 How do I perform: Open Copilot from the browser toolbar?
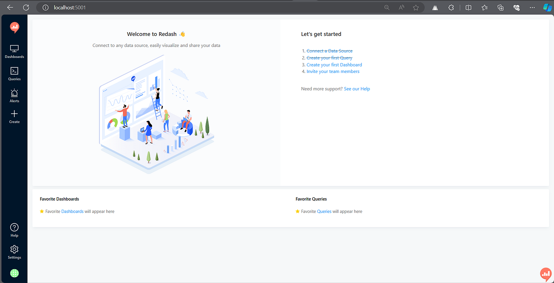click(547, 7)
